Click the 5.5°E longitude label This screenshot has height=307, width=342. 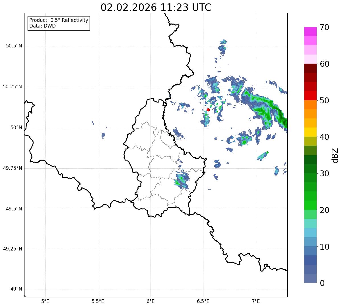[98, 301]
